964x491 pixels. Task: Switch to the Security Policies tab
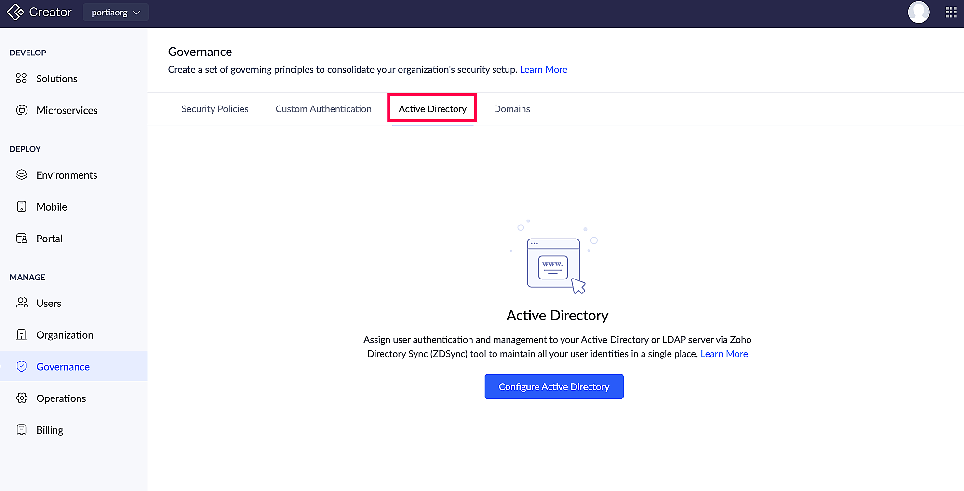215,109
